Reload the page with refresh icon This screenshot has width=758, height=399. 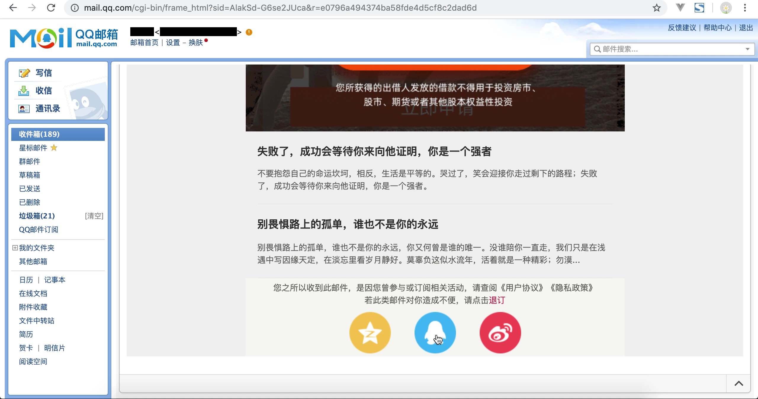click(51, 8)
